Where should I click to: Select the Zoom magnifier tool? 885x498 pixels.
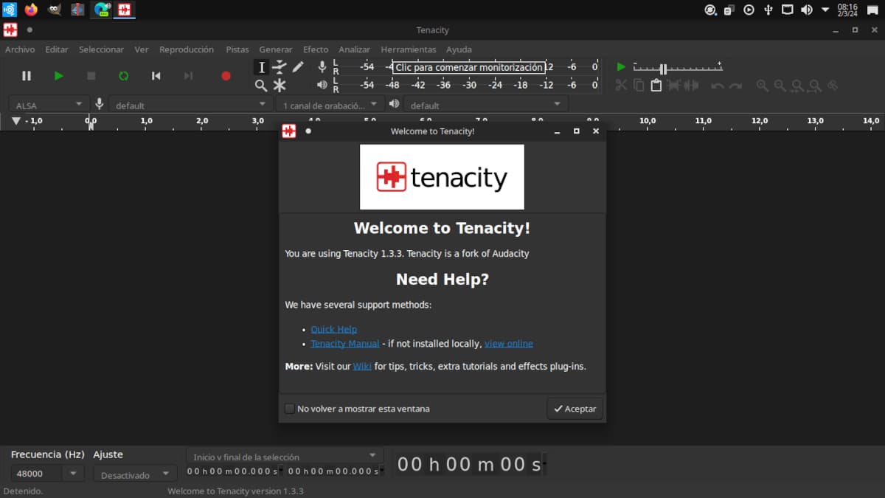pyautogui.click(x=261, y=86)
